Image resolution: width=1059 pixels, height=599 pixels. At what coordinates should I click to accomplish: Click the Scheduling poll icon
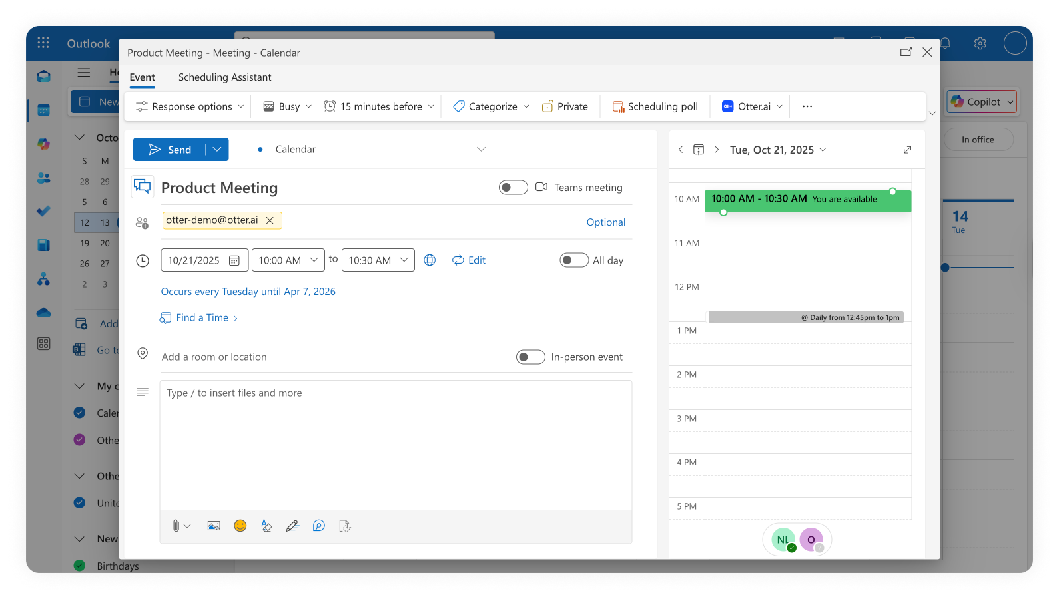[x=618, y=106]
